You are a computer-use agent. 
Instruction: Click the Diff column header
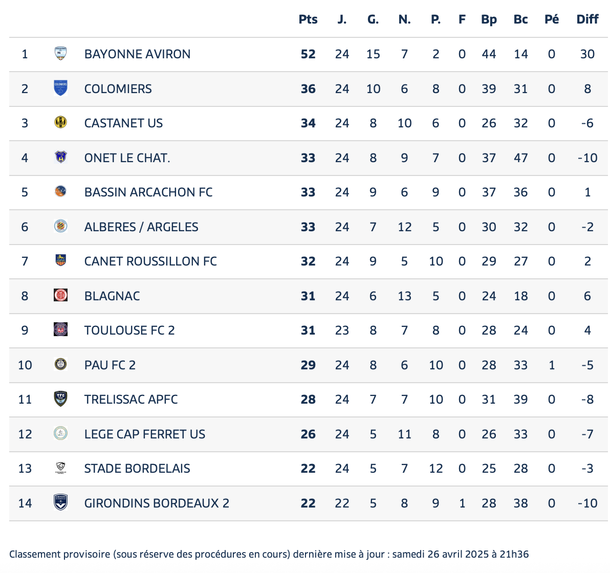pos(587,19)
